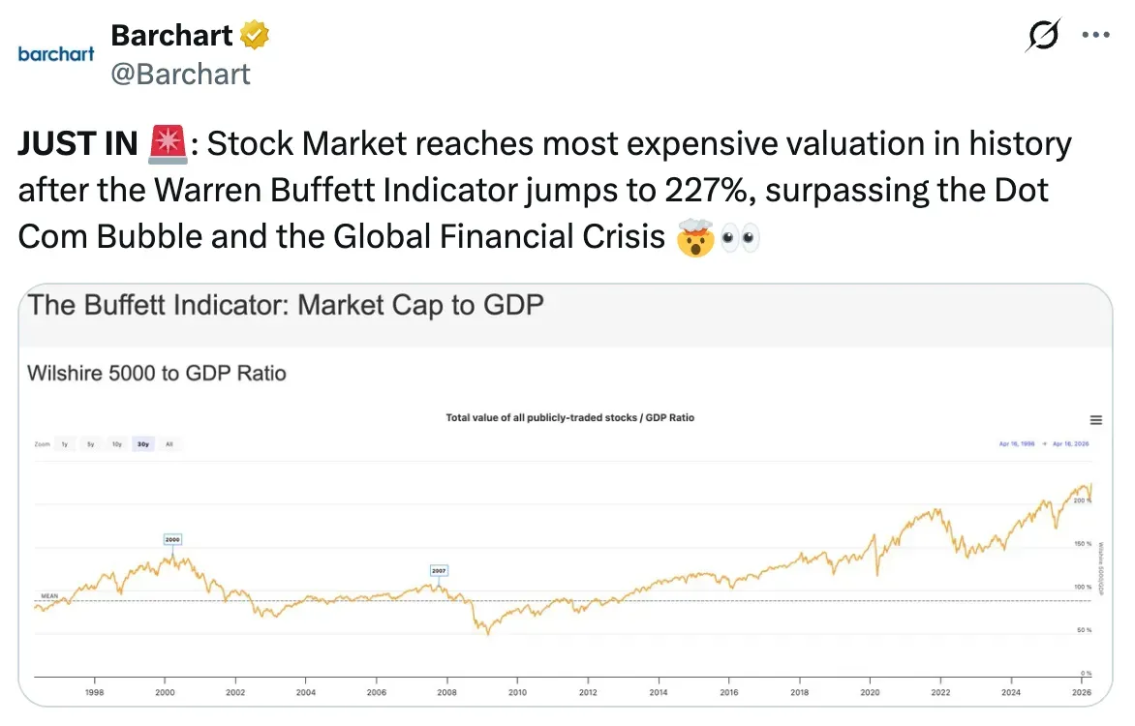Click the Grok slash-circle icon
1135x726 pixels.
pyautogui.click(x=1042, y=36)
